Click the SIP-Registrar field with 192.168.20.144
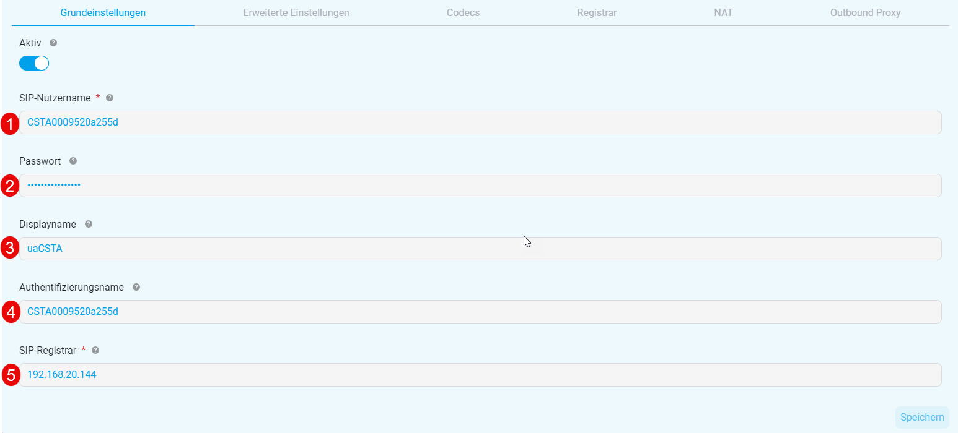 tap(480, 375)
